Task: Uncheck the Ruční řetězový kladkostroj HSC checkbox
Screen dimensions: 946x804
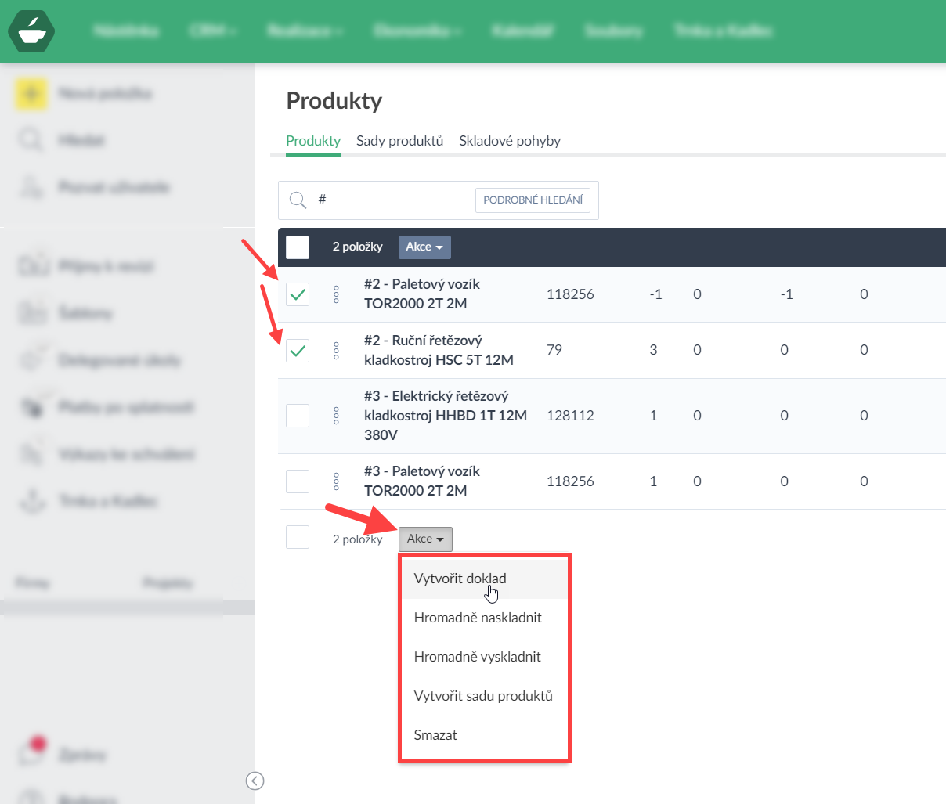Action: [x=298, y=351]
